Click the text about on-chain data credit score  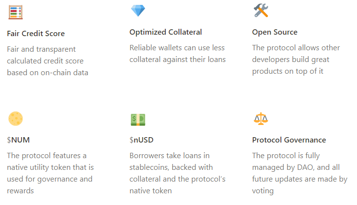47,61
